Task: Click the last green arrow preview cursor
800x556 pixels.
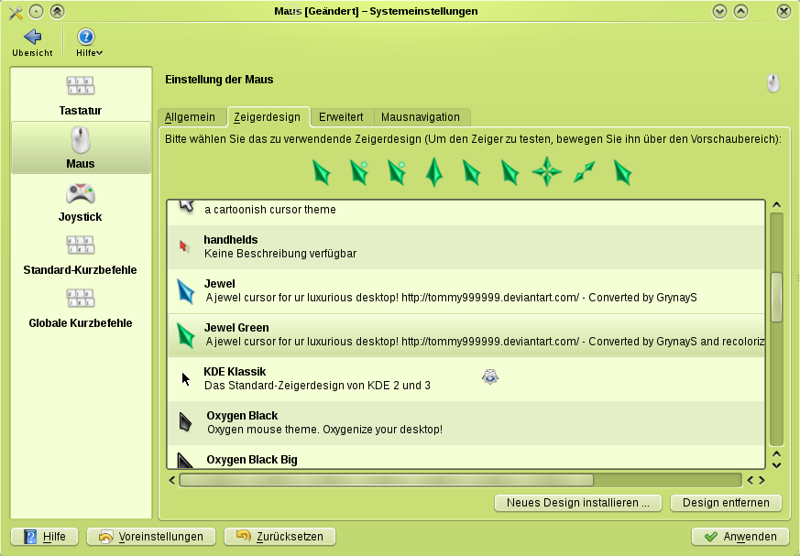Action: coord(622,172)
